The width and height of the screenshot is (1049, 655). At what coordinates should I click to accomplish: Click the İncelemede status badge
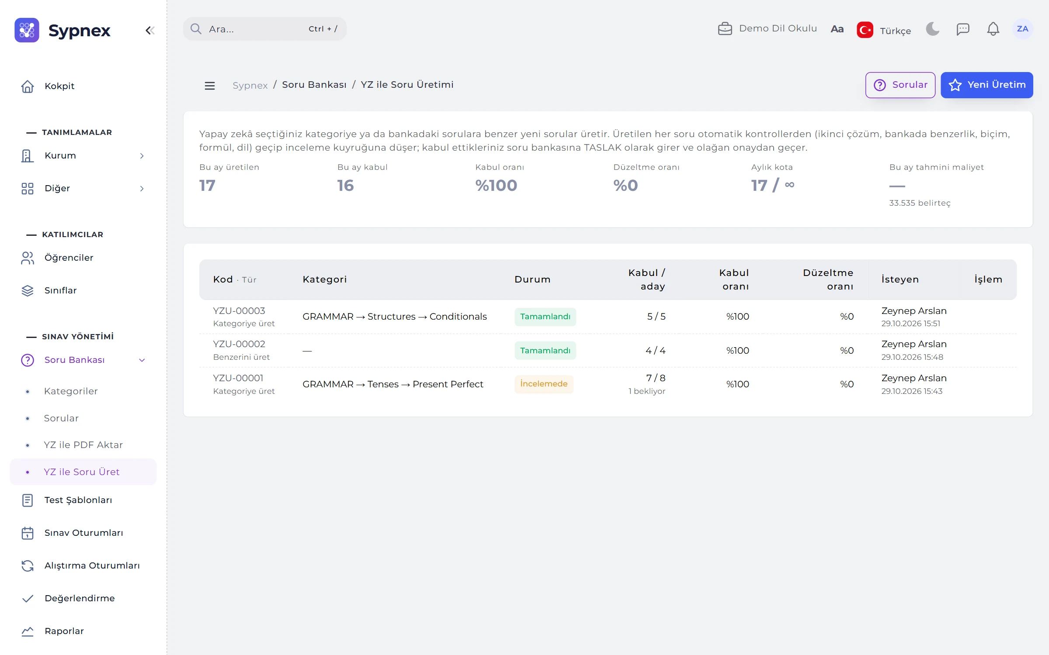(544, 384)
